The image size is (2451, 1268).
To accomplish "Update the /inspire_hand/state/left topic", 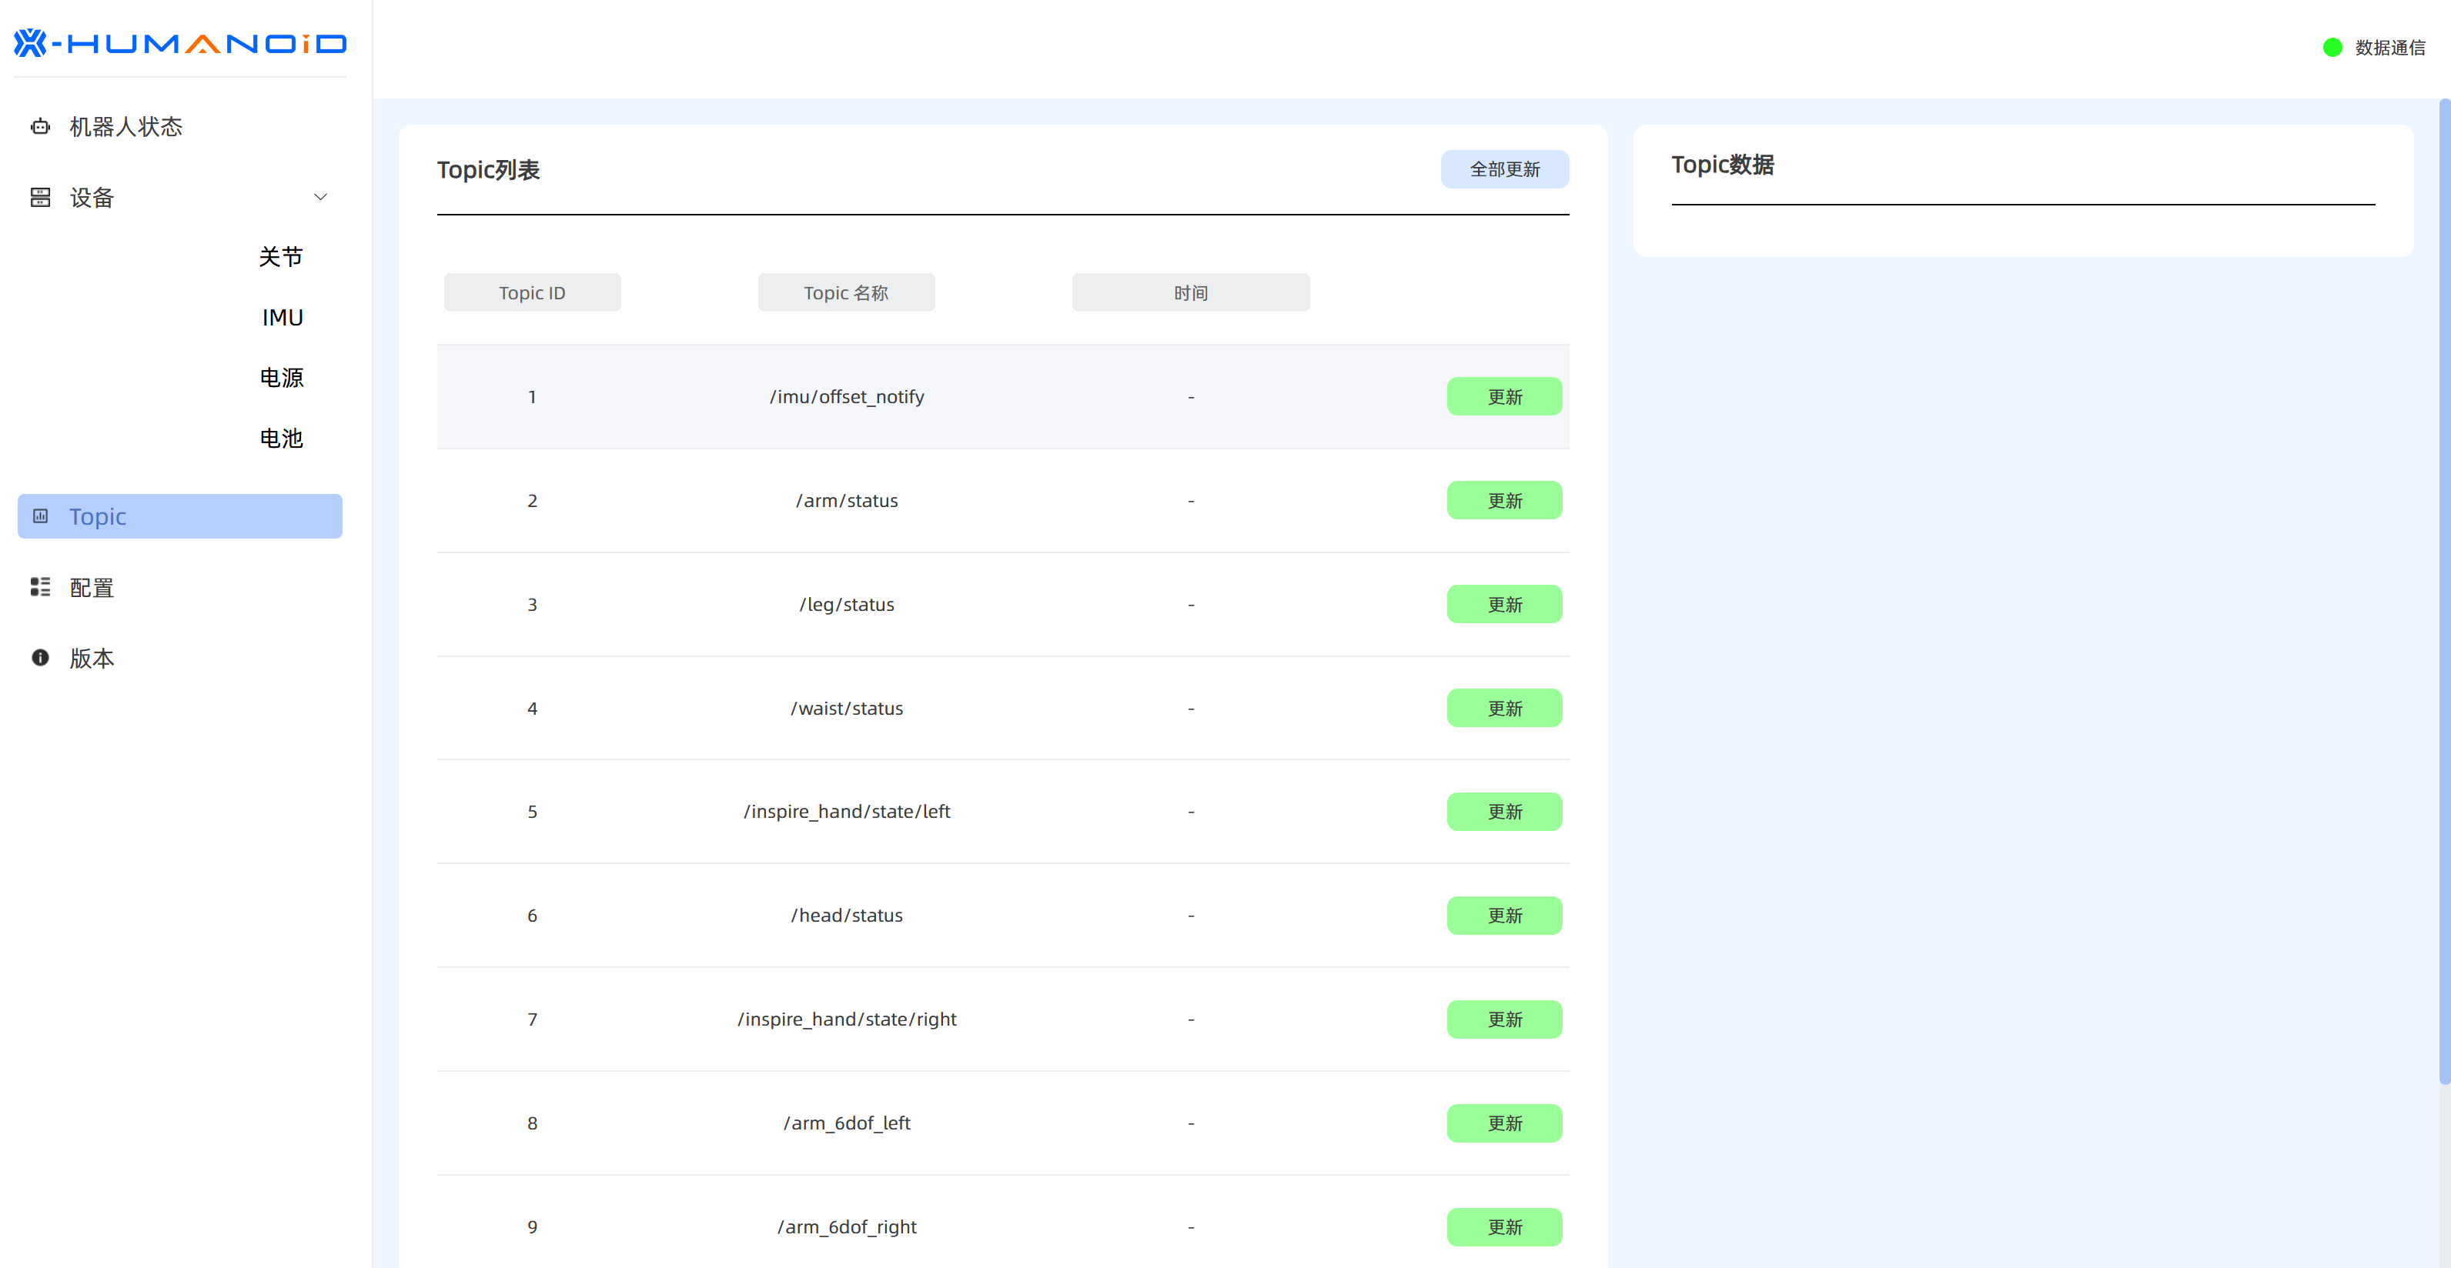I will (1503, 812).
